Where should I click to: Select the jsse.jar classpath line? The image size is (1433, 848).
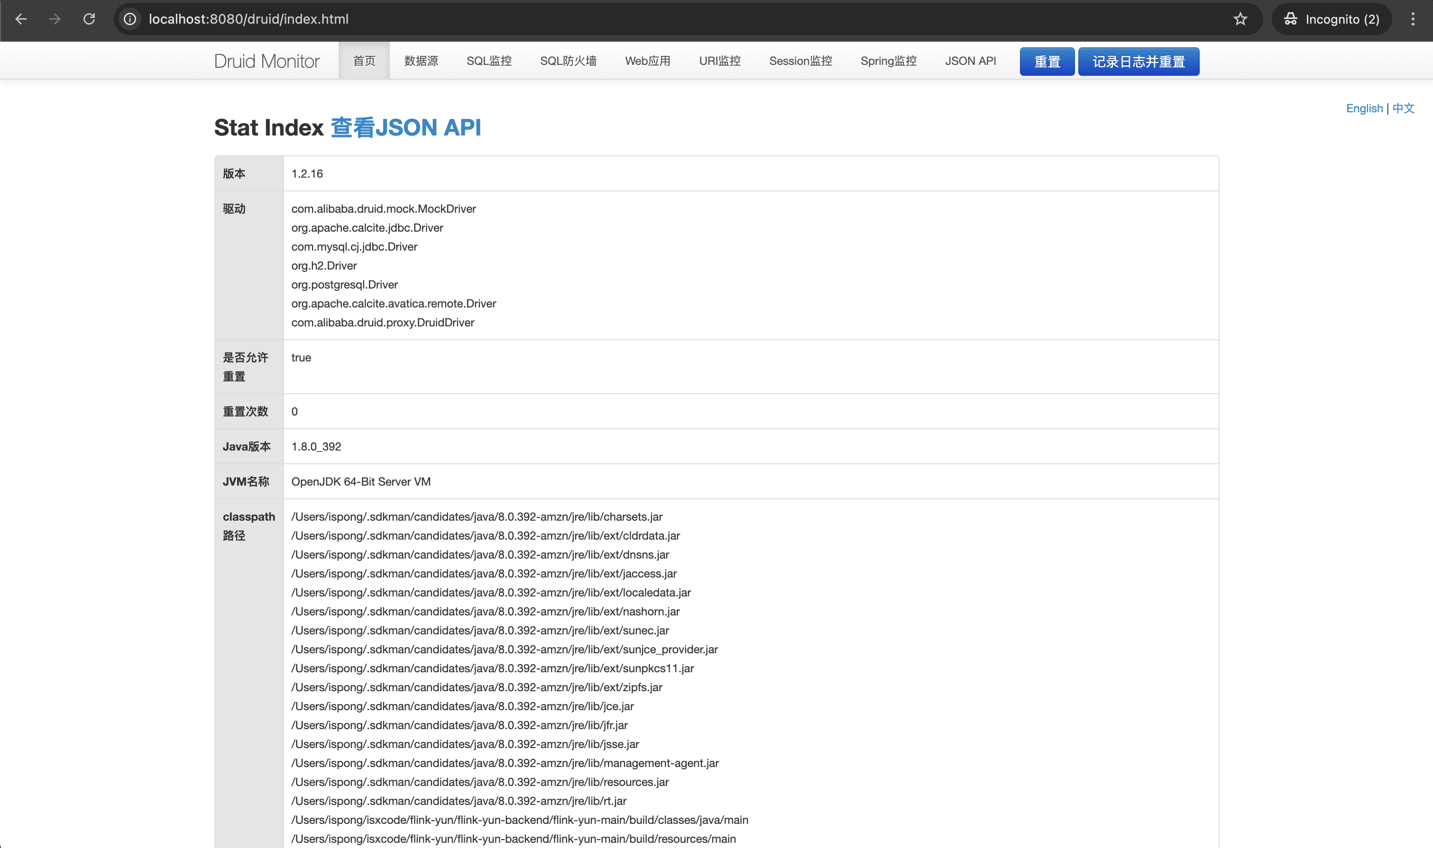465,744
